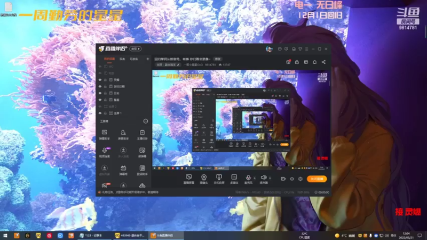
Task: Switch to the second scene tab
Action: click(x=122, y=59)
